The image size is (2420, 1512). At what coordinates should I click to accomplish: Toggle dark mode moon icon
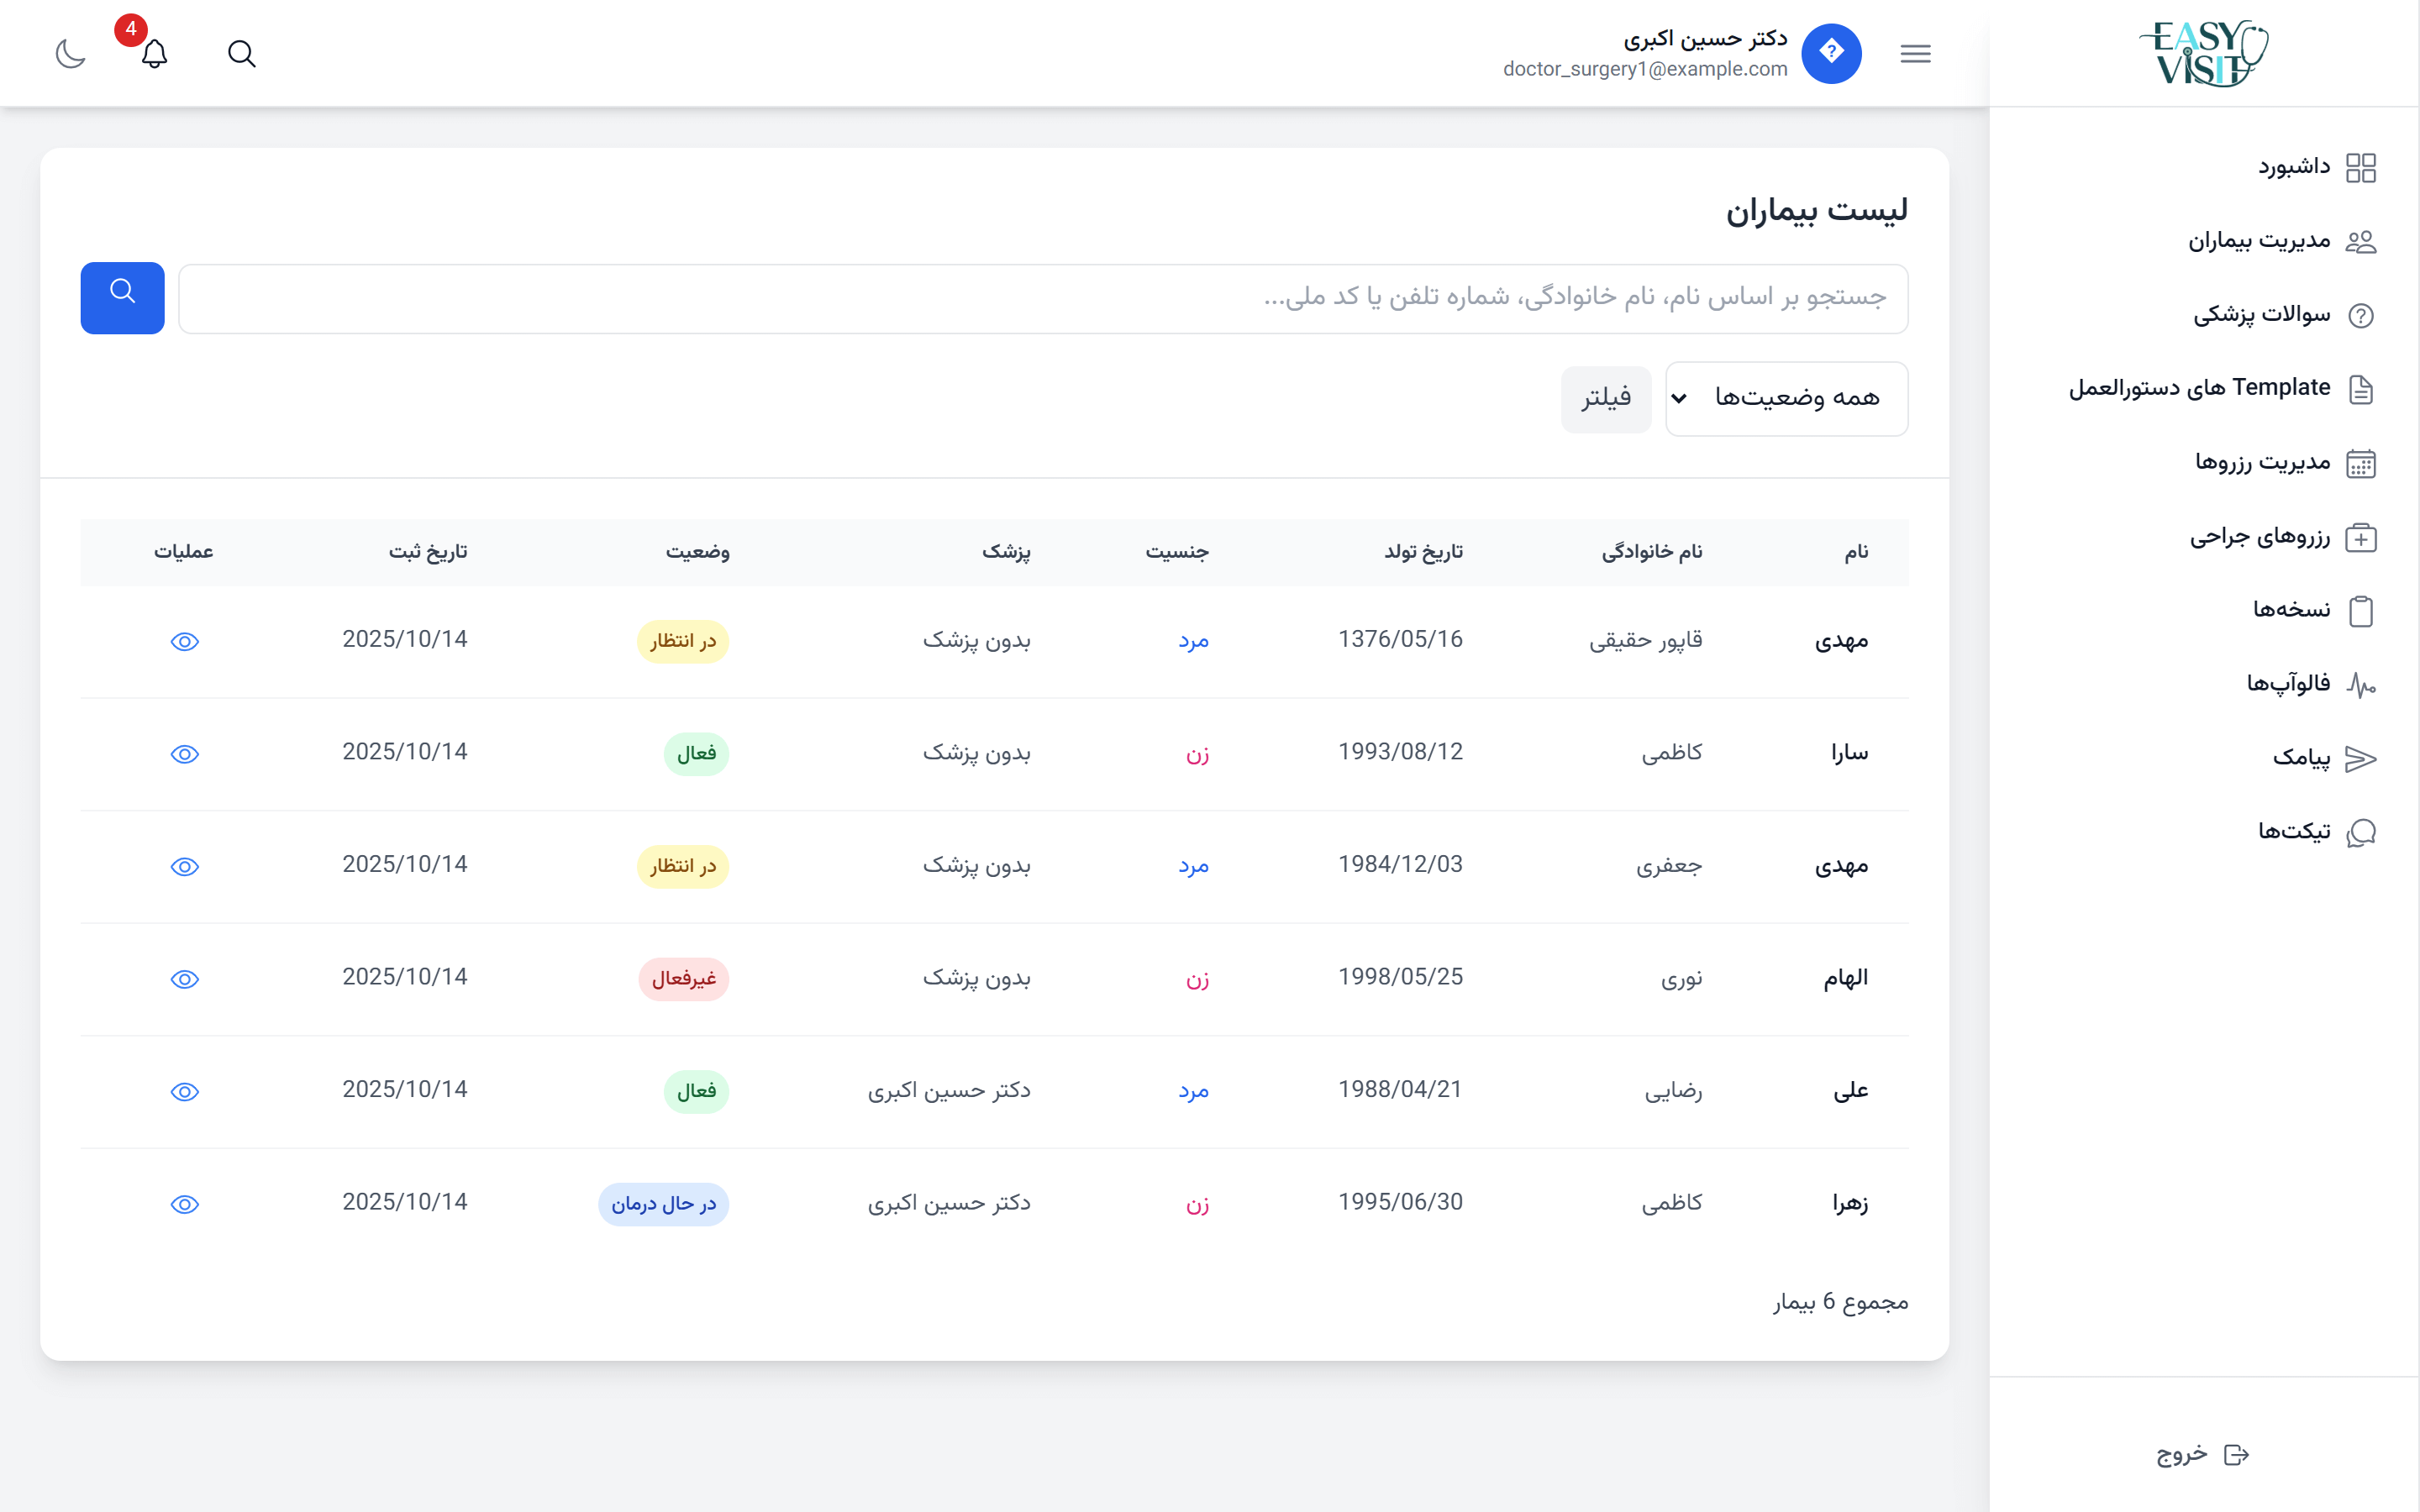70,53
